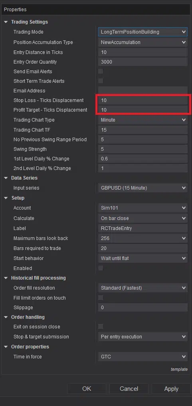Open the Time in force dropdown
The image size is (192, 406).
143,356
